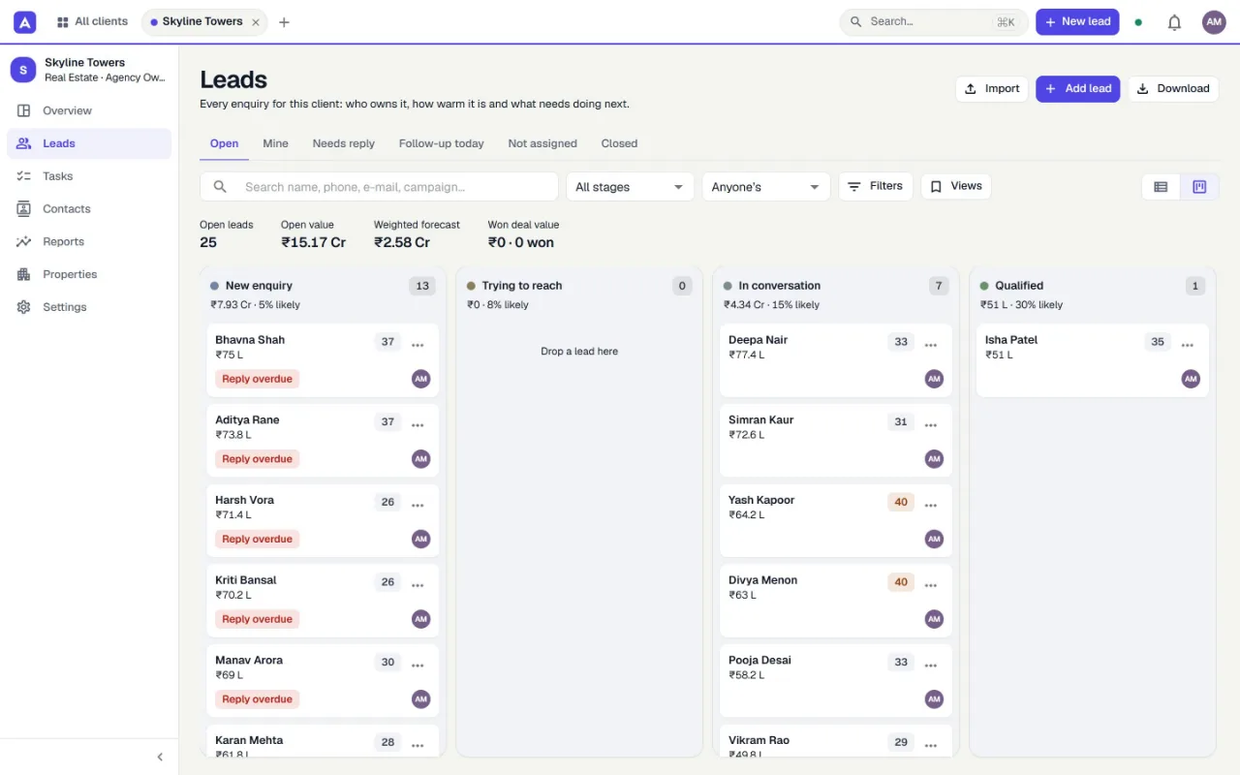Open the Anyone's owner dropdown
The height and width of the screenshot is (775, 1240).
766,187
